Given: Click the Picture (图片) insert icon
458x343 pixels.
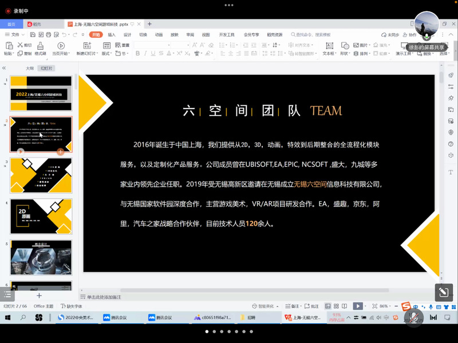Looking at the screenshot, I should (356, 45).
